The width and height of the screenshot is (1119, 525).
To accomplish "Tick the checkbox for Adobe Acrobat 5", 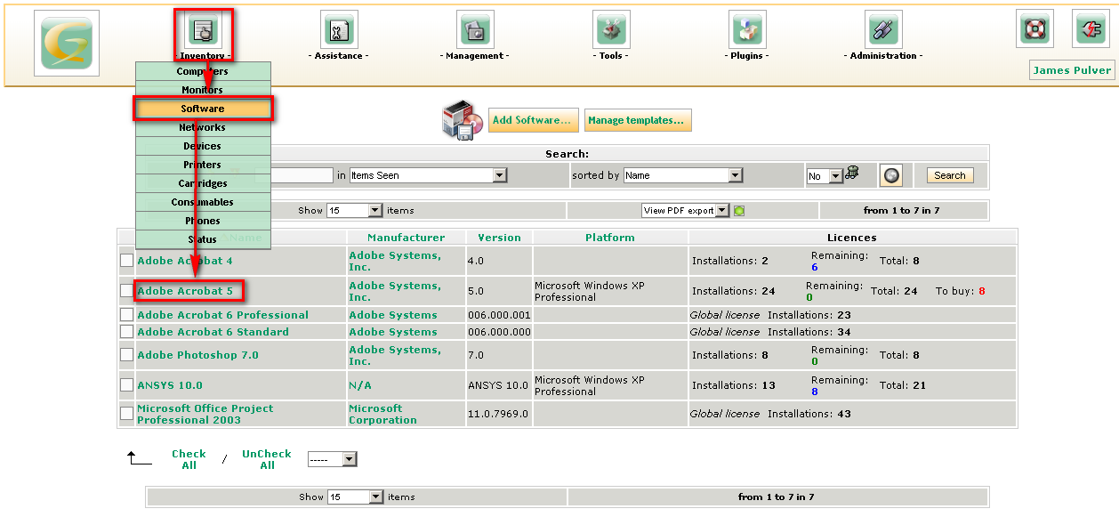I will (x=126, y=291).
